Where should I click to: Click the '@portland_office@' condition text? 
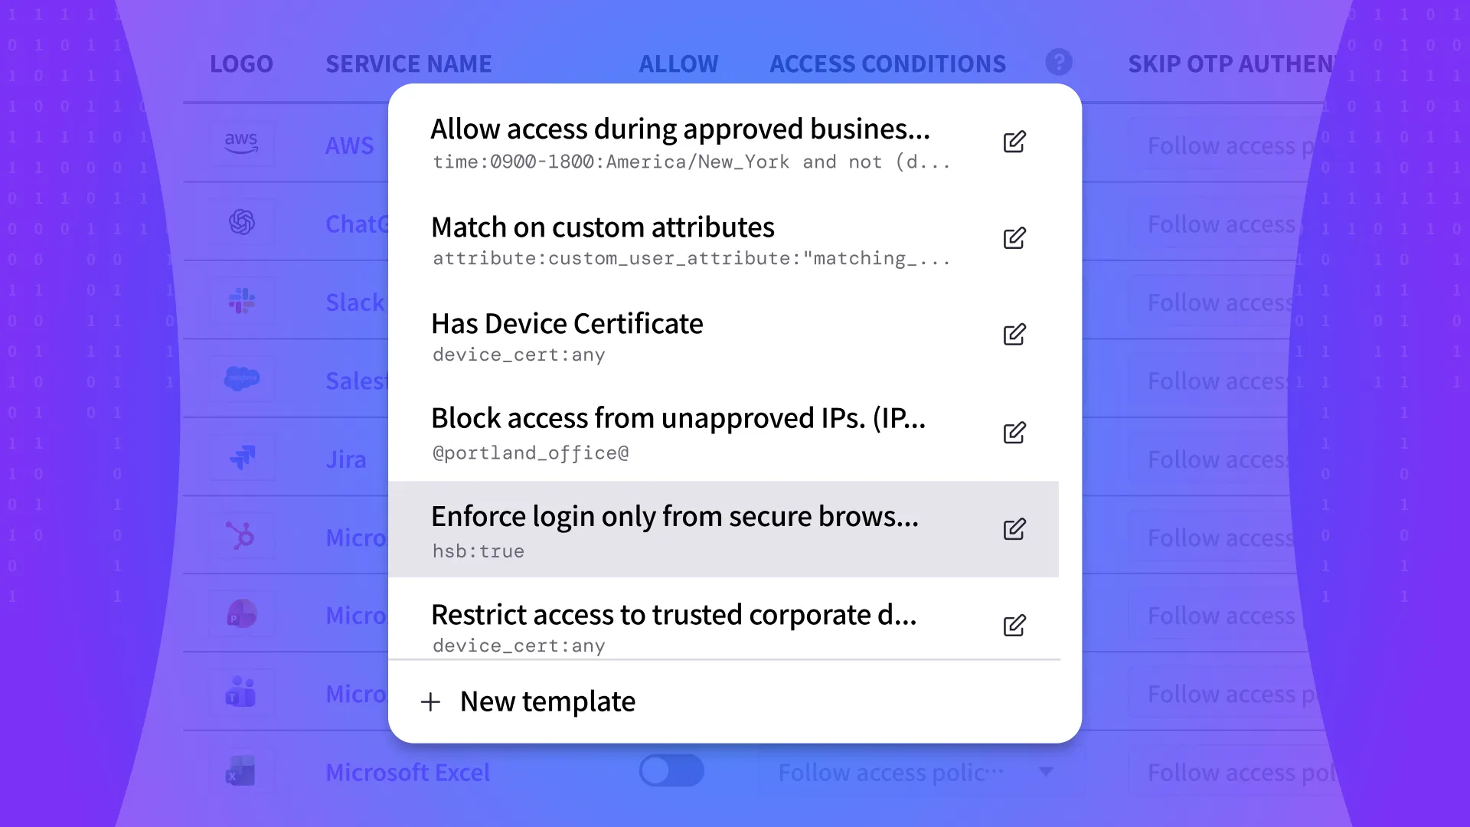(x=531, y=453)
